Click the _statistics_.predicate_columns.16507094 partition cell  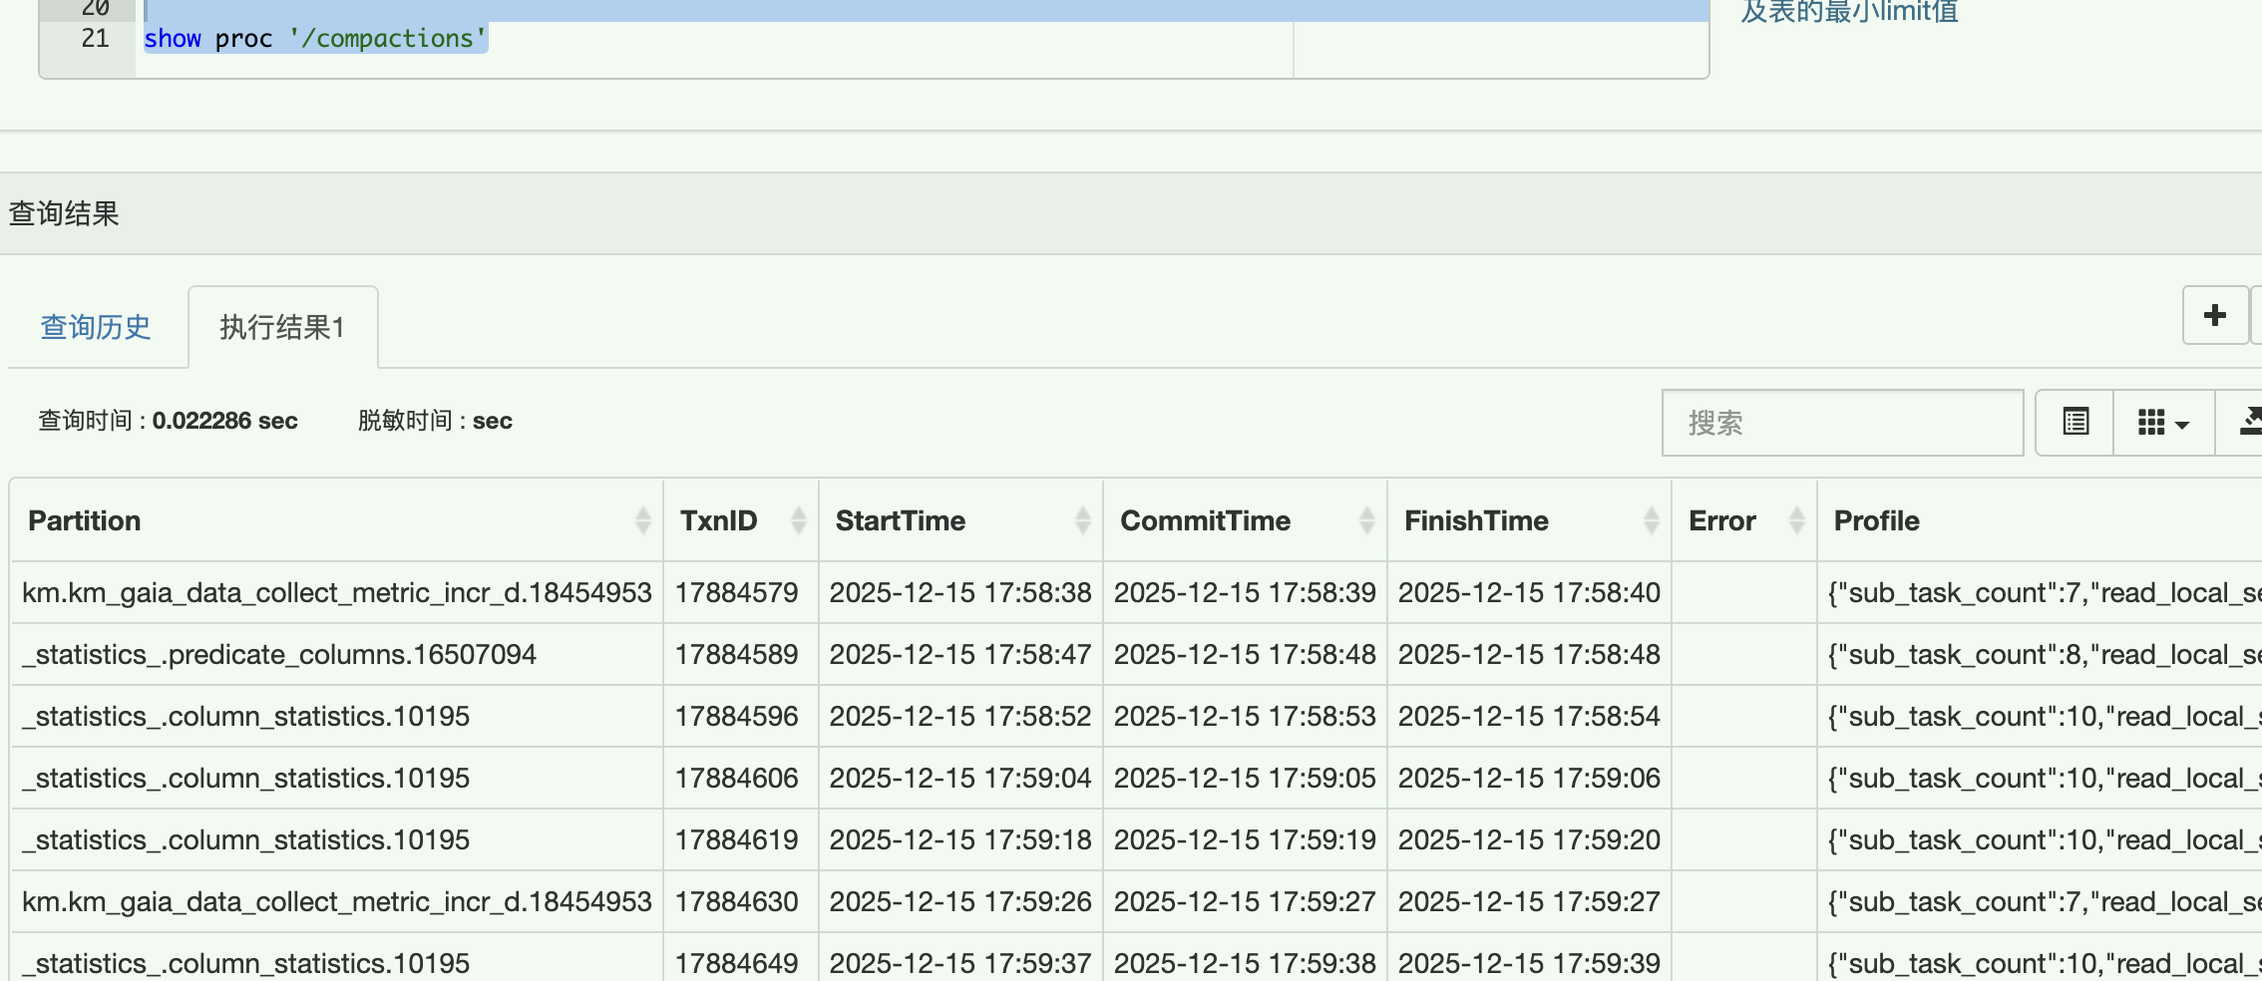click(x=279, y=655)
